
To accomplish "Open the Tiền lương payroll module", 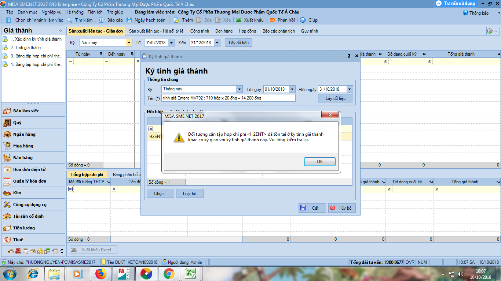I will click(33, 228).
